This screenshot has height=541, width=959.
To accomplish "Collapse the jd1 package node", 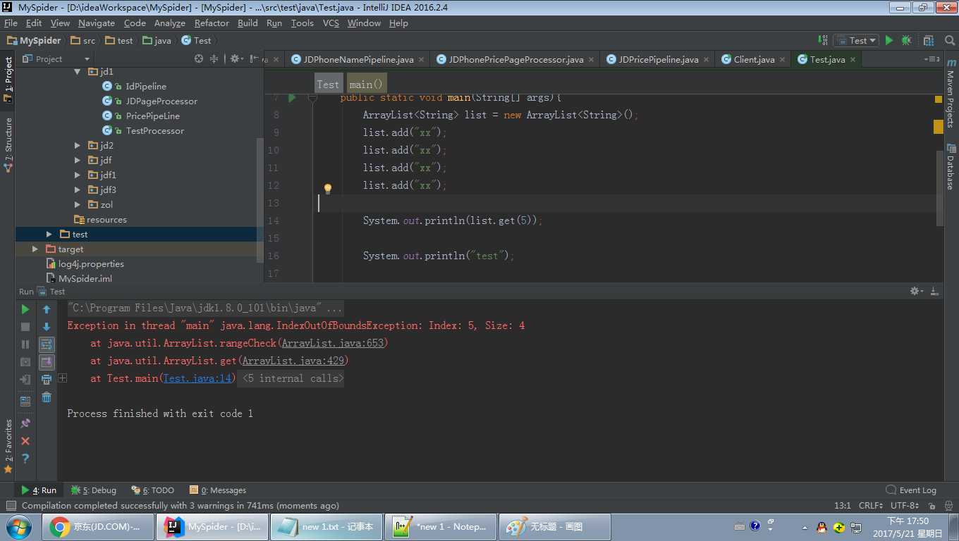I will coord(78,72).
